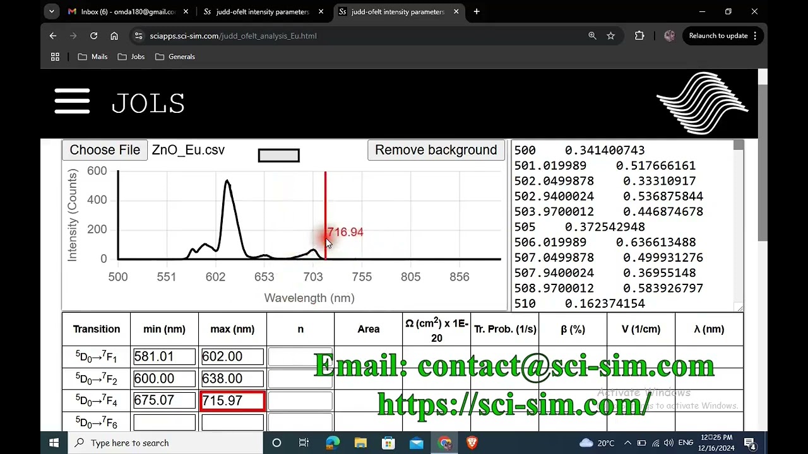Open the Mails bookmark folder

[93, 57]
